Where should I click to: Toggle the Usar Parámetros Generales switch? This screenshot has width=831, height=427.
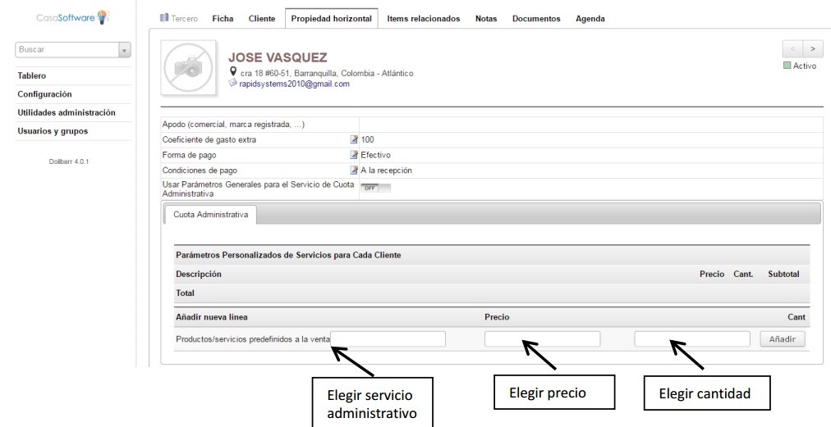[375, 188]
